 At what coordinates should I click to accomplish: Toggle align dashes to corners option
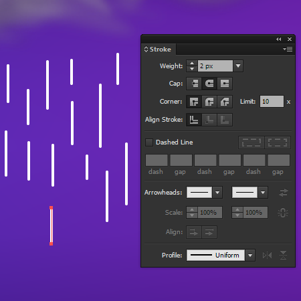(x=278, y=142)
